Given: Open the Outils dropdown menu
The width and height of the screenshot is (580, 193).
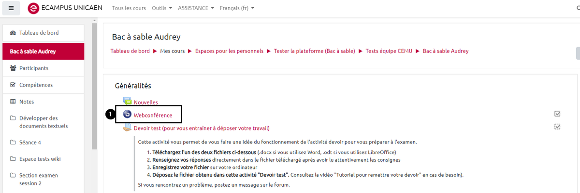Looking at the screenshot, I should (162, 8).
